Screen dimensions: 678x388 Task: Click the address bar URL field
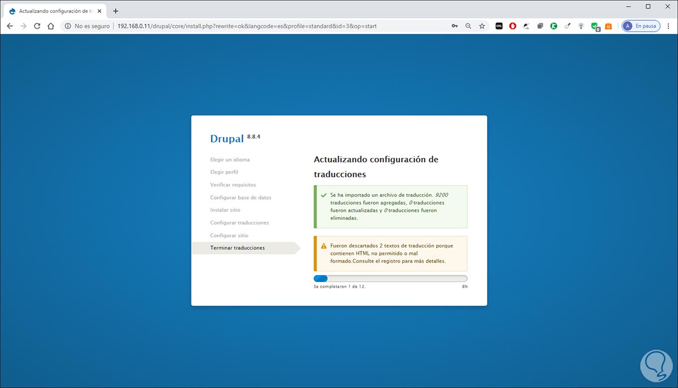246,26
